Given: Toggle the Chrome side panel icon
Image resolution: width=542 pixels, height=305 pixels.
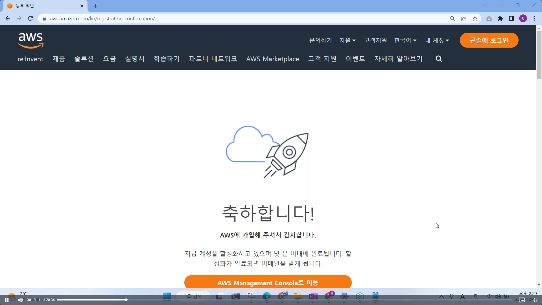Looking at the screenshot, I should pyautogui.click(x=512, y=19).
